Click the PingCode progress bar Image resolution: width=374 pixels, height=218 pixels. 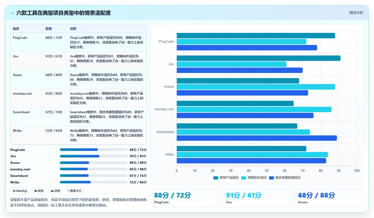(x=94, y=150)
